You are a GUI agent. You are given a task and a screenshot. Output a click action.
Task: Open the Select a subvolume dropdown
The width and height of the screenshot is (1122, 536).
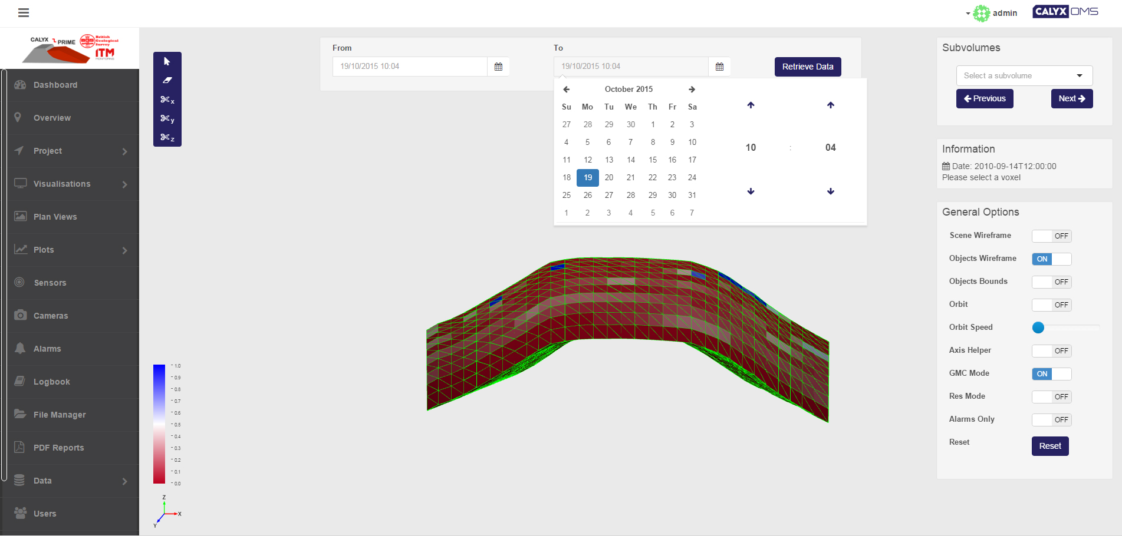click(x=1024, y=76)
